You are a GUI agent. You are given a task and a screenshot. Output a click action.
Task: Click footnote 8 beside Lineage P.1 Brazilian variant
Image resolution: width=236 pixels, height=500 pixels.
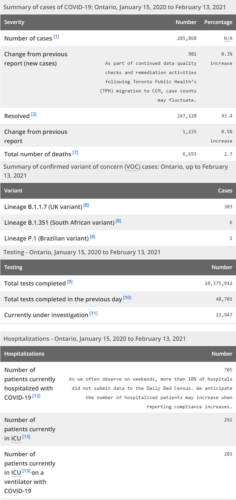pos(92,237)
